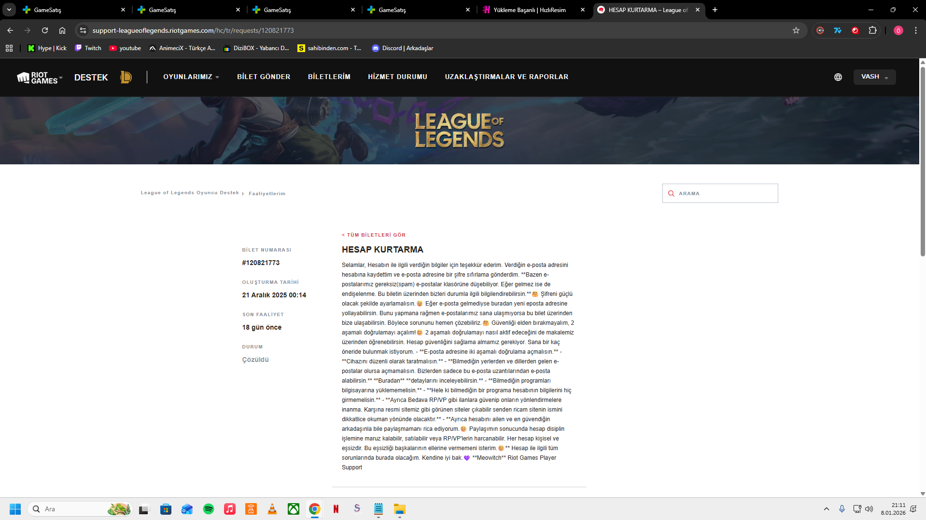This screenshot has height=520, width=926.
Task: Open HİZMET DURUMU page
Action: pos(397,77)
